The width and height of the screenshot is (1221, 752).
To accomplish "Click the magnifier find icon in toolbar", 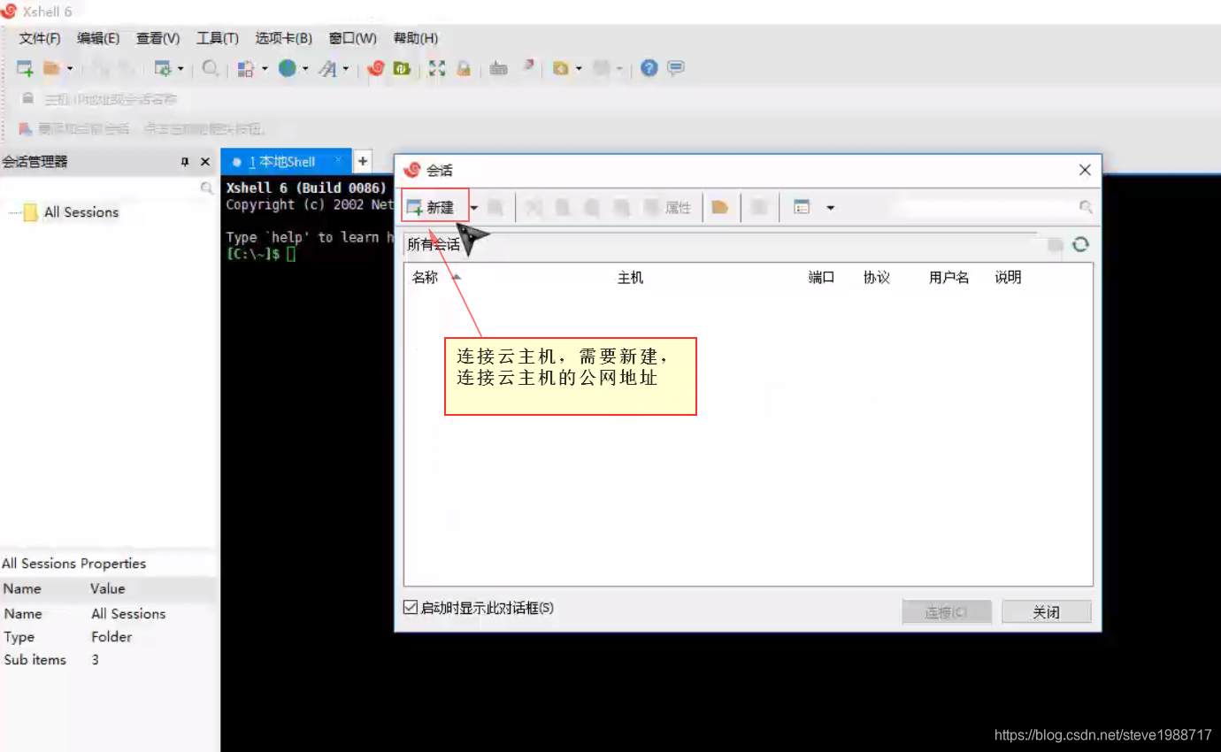I will point(211,68).
